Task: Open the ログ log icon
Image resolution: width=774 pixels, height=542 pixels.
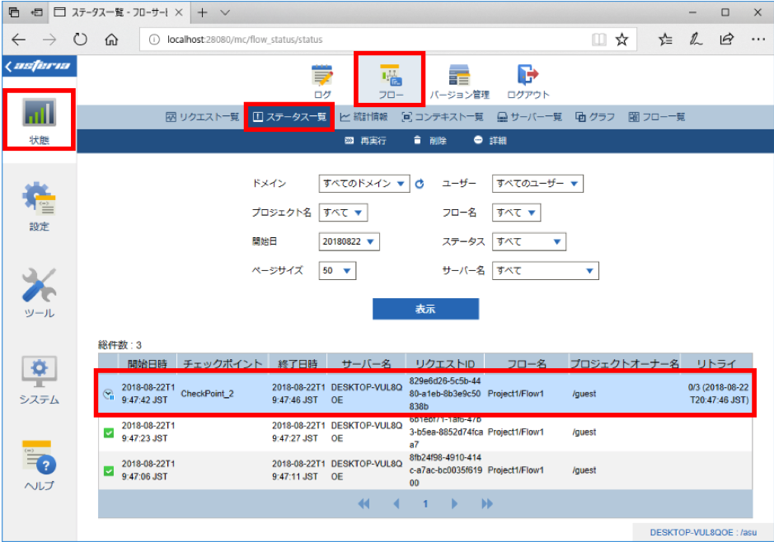Action: coord(322,82)
